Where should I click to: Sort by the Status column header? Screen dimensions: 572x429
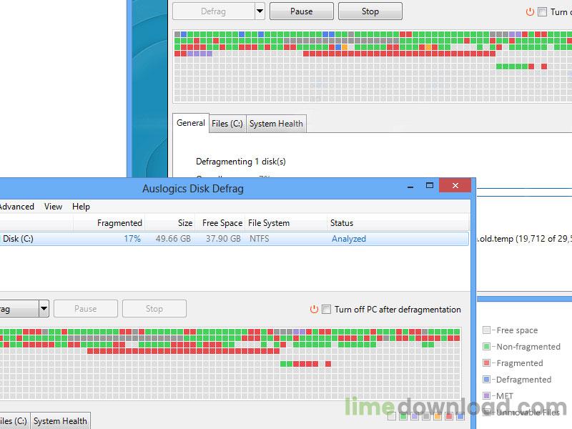tap(398, 223)
